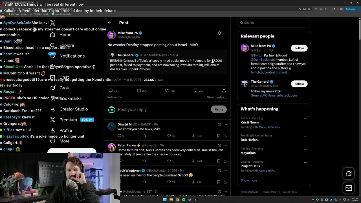Bookmark Beth Waggoner's reply

pos(219,182)
